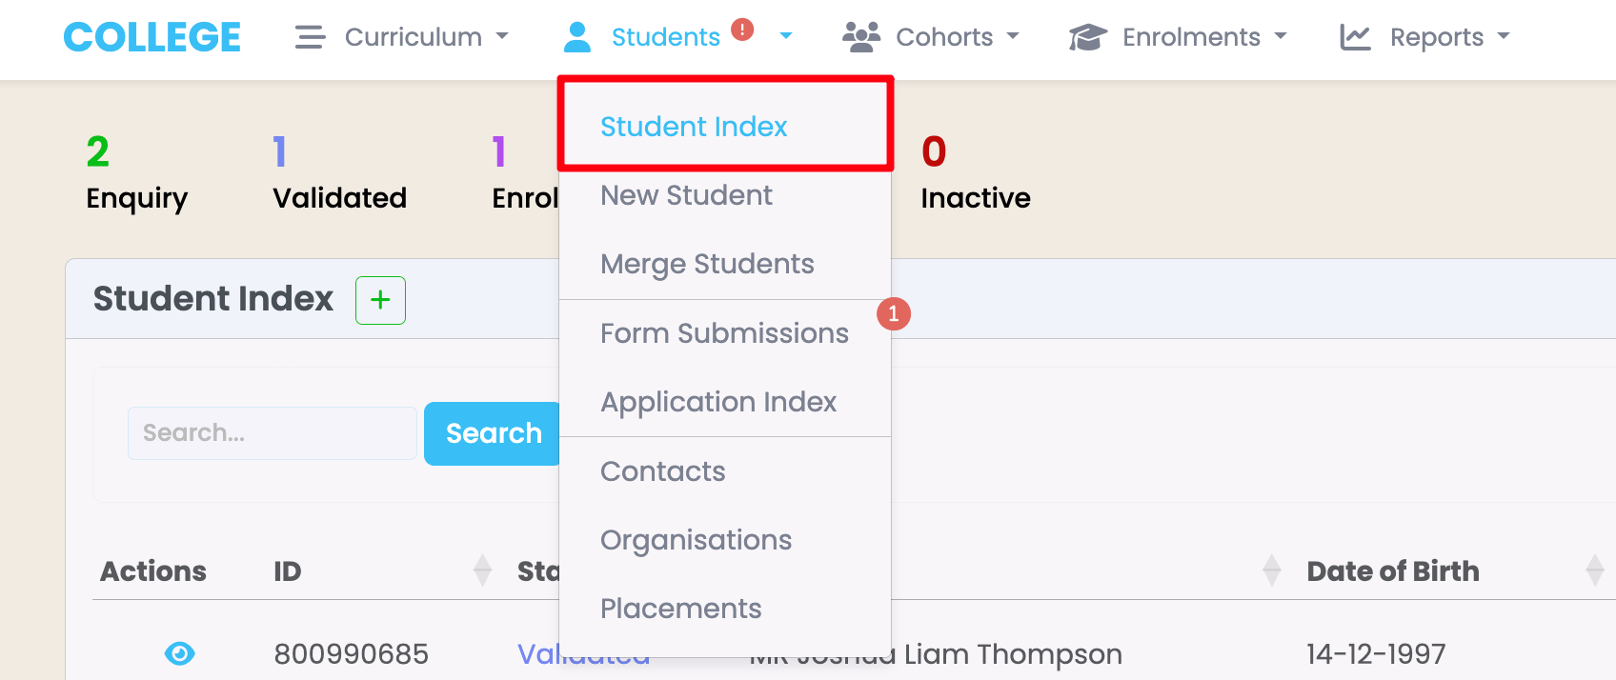Image resolution: width=1616 pixels, height=680 pixels.
Task: Go to the COLLEGE home logo link
Action: point(151,37)
